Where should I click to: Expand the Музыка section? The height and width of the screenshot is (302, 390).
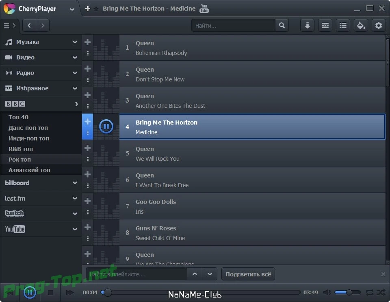[x=41, y=42]
